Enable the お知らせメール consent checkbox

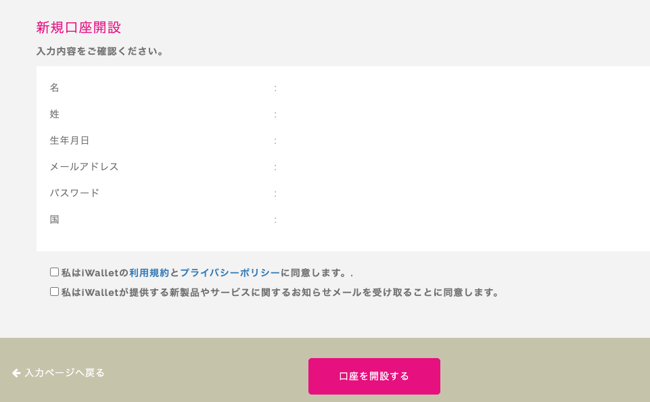(x=54, y=291)
